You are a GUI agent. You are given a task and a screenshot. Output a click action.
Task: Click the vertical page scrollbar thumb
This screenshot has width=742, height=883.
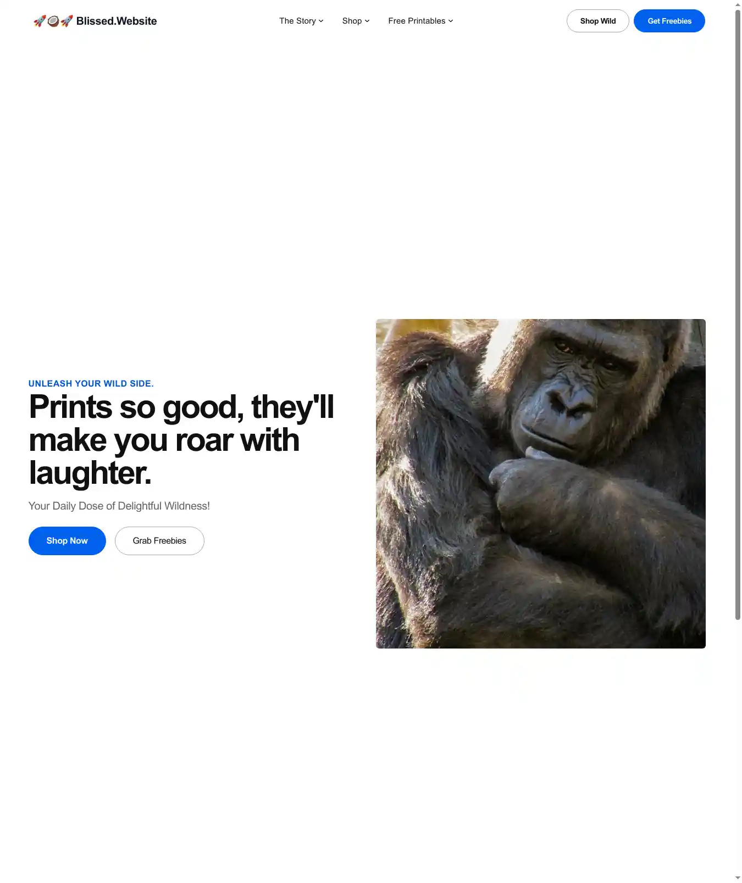[738, 315]
